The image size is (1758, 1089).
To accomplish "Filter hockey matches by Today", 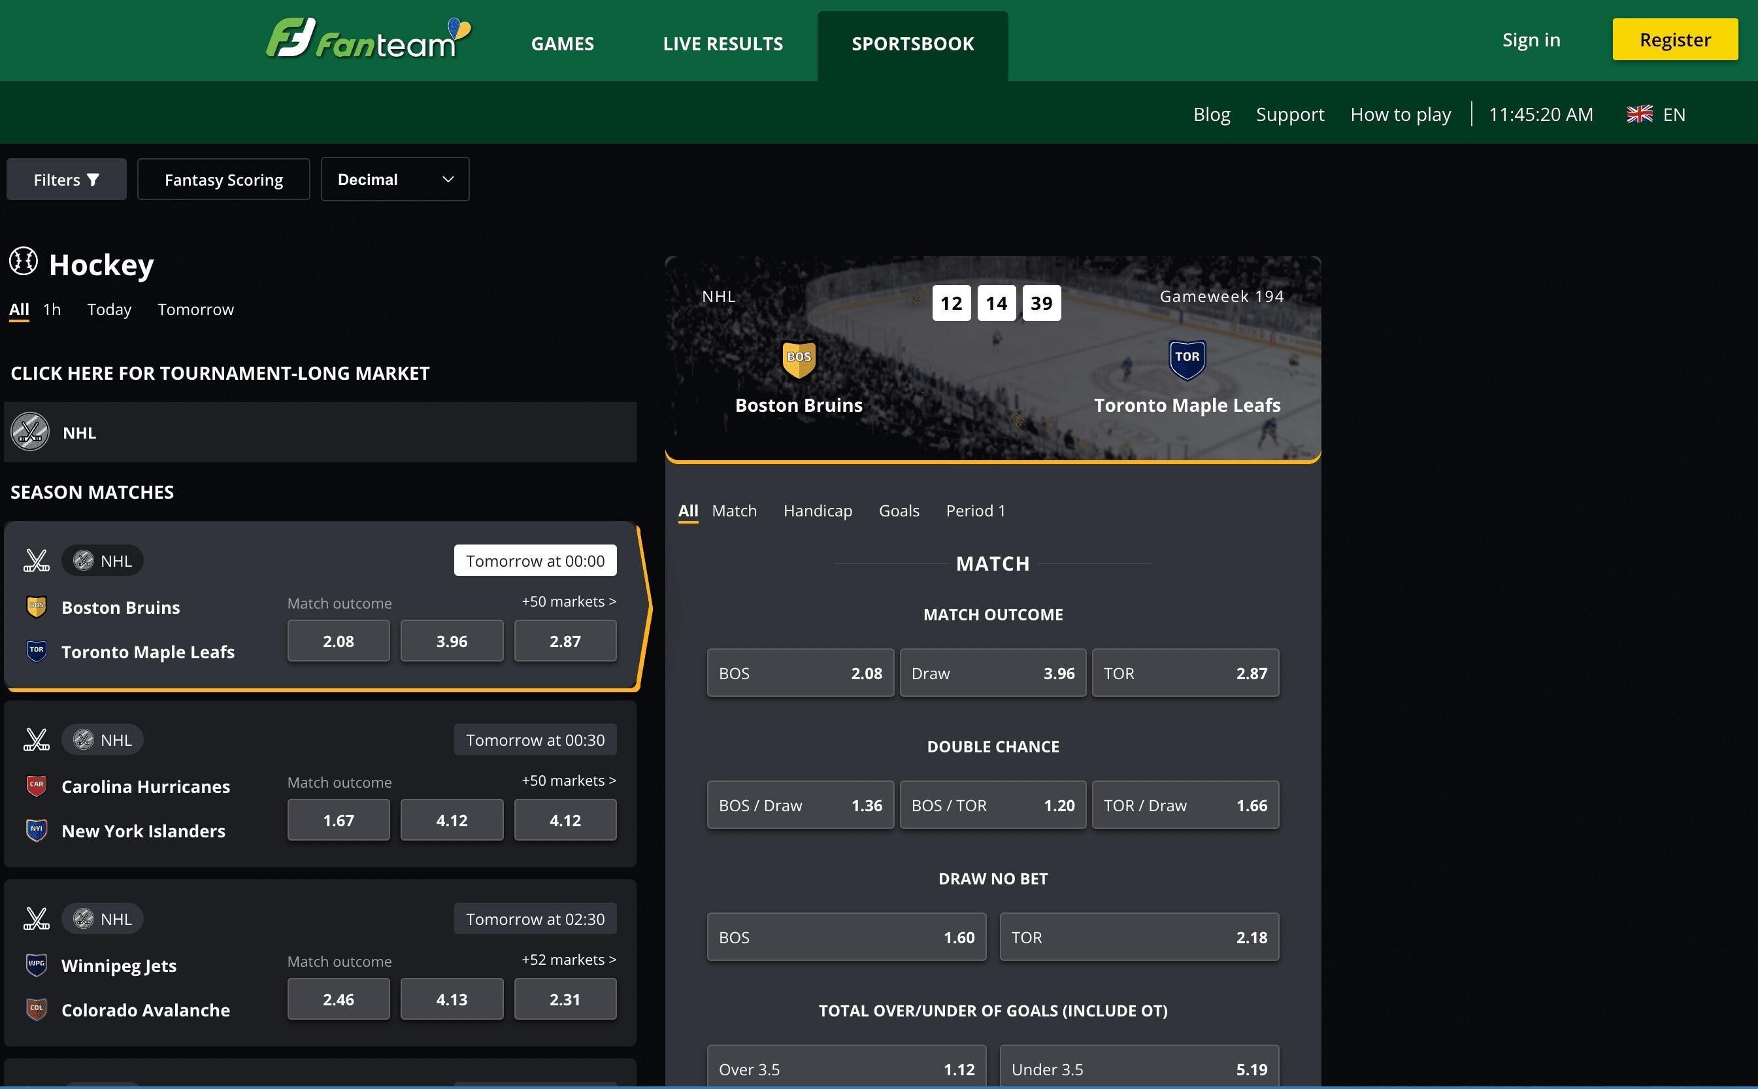I will (x=109, y=310).
